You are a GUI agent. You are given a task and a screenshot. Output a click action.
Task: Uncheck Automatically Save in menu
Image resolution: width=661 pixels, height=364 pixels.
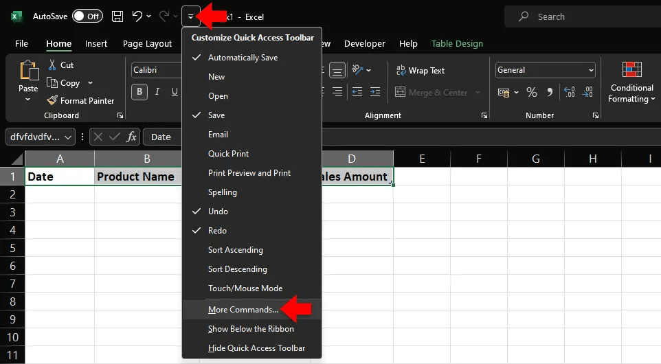coord(251,57)
